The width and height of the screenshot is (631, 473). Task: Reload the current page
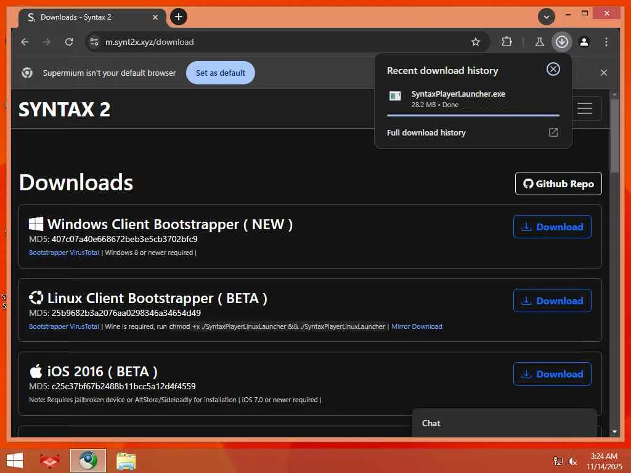pyautogui.click(x=69, y=42)
